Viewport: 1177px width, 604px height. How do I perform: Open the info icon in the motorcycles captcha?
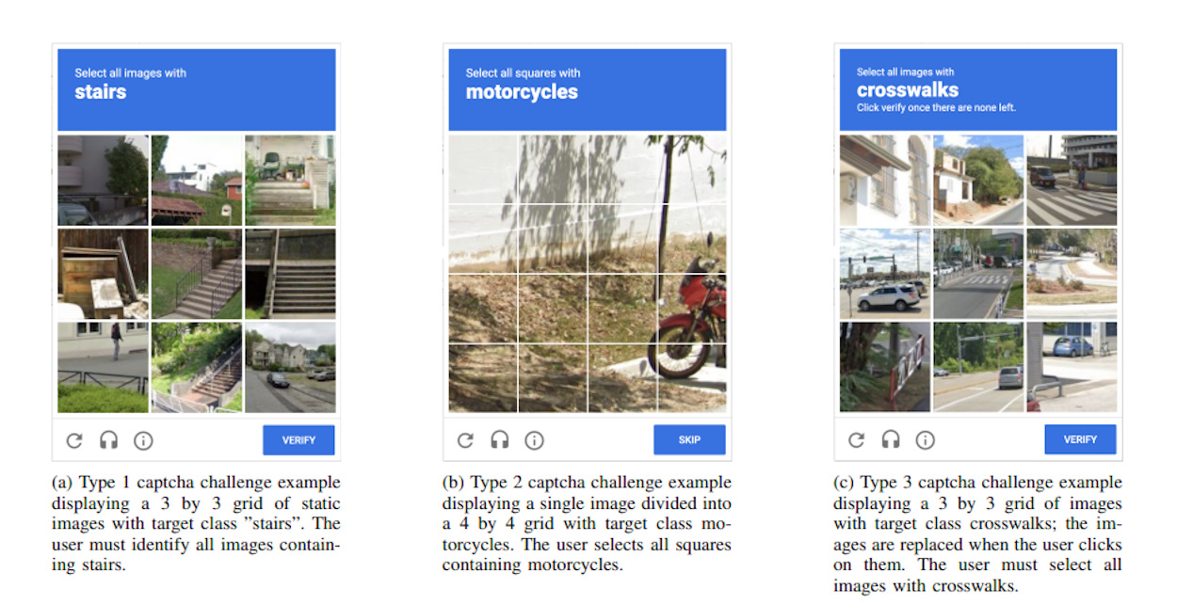point(534,439)
